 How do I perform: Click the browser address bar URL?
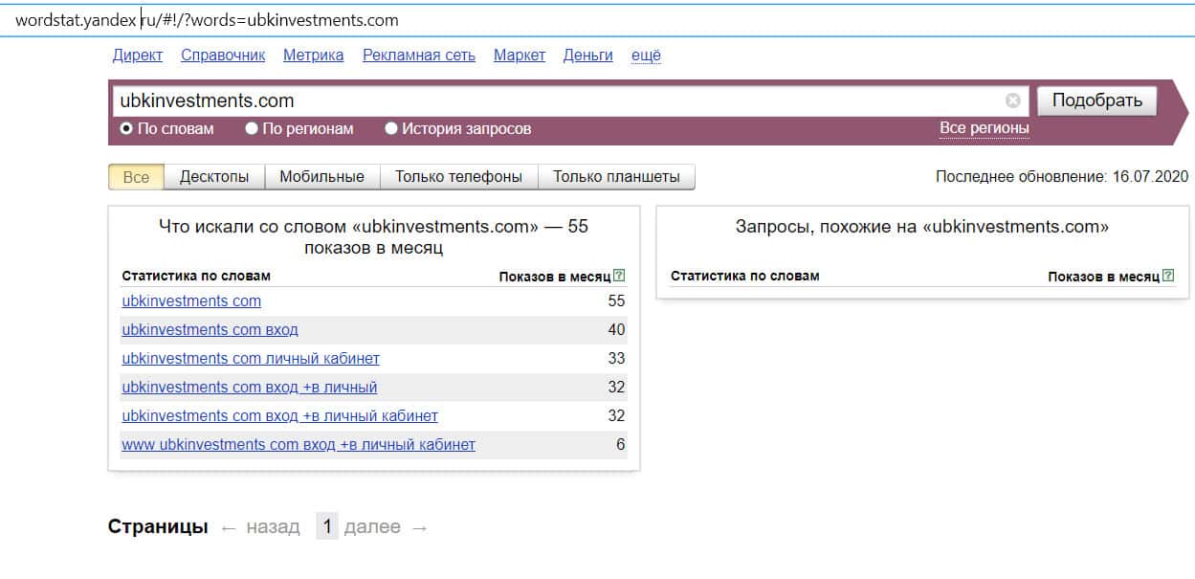[207, 20]
